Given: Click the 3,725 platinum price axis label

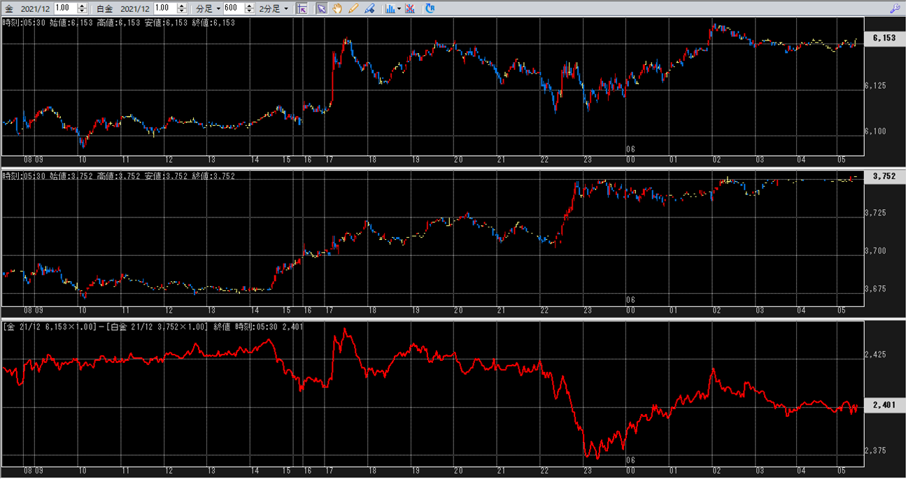Looking at the screenshot, I should pyautogui.click(x=875, y=213).
